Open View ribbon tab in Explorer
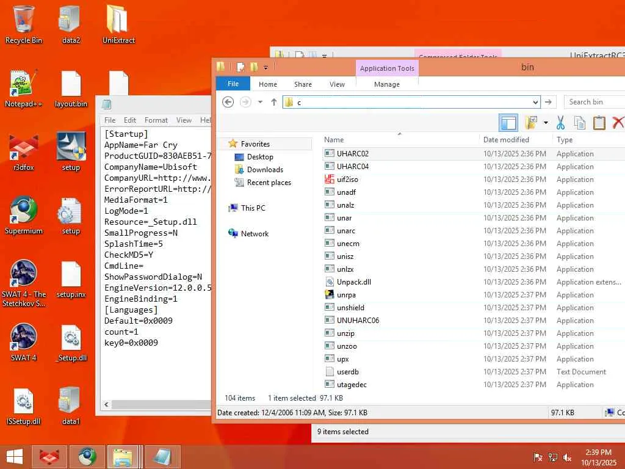Viewport: 625px width, 469px height. coord(337,84)
